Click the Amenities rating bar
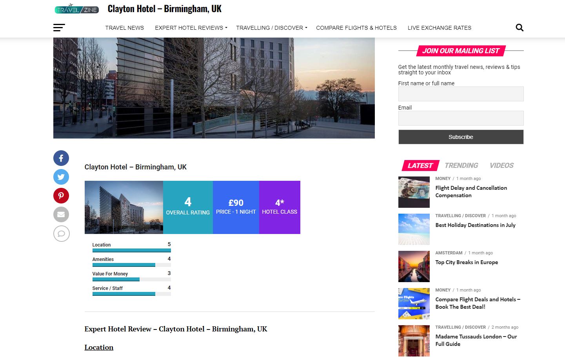 132,265
